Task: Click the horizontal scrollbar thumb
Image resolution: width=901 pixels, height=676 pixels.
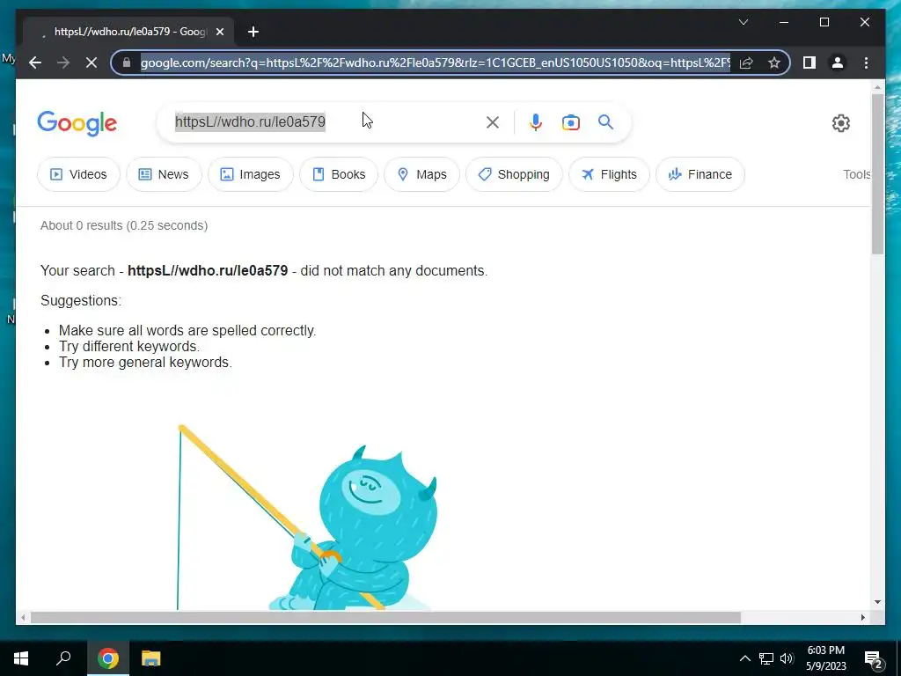Action: tap(385, 617)
